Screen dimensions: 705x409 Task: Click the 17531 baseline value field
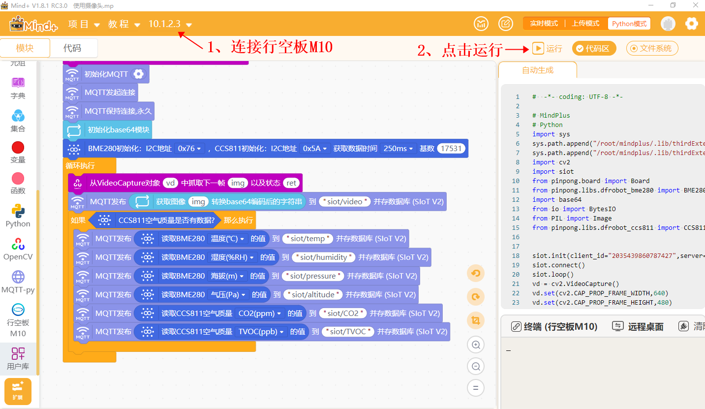(x=451, y=148)
